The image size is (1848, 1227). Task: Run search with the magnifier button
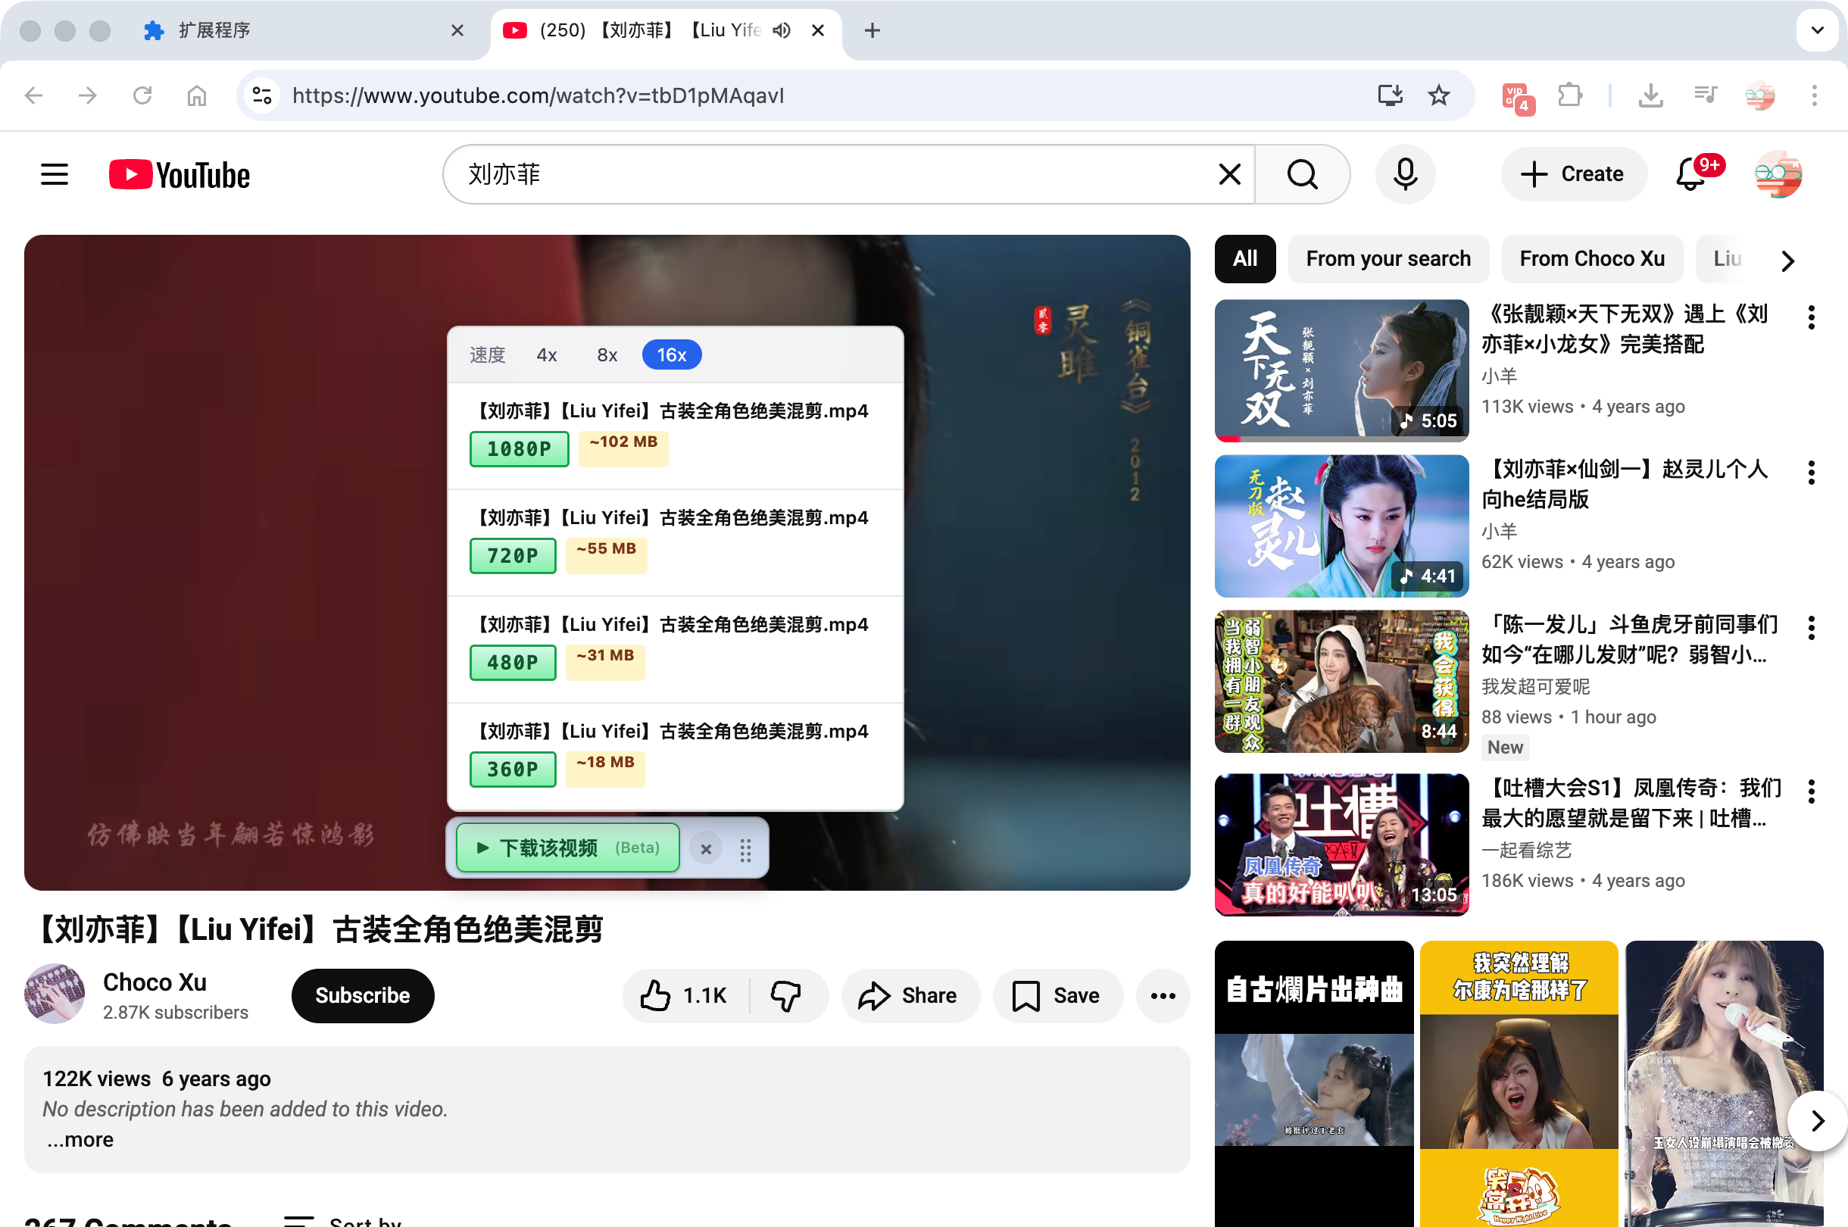click(1302, 173)
